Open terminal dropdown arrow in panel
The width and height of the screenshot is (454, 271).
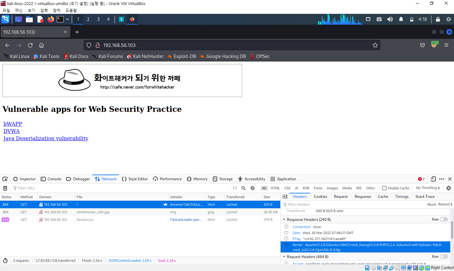pyautogui.click(x=67, y=19)
